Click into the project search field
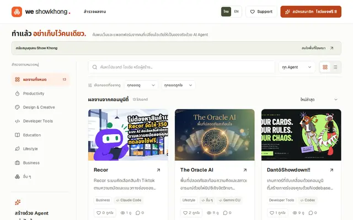The width and height of the screenshot is (353, 220). 181,67
